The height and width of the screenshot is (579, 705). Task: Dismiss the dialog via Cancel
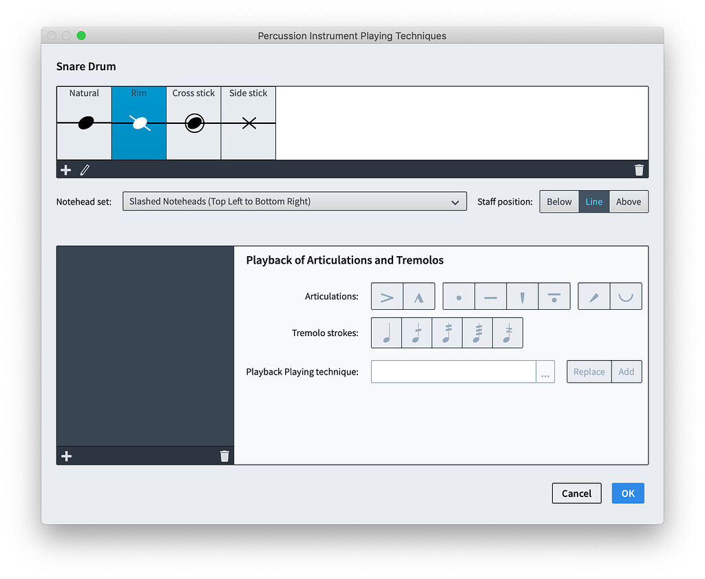click(x=576, y=493)
